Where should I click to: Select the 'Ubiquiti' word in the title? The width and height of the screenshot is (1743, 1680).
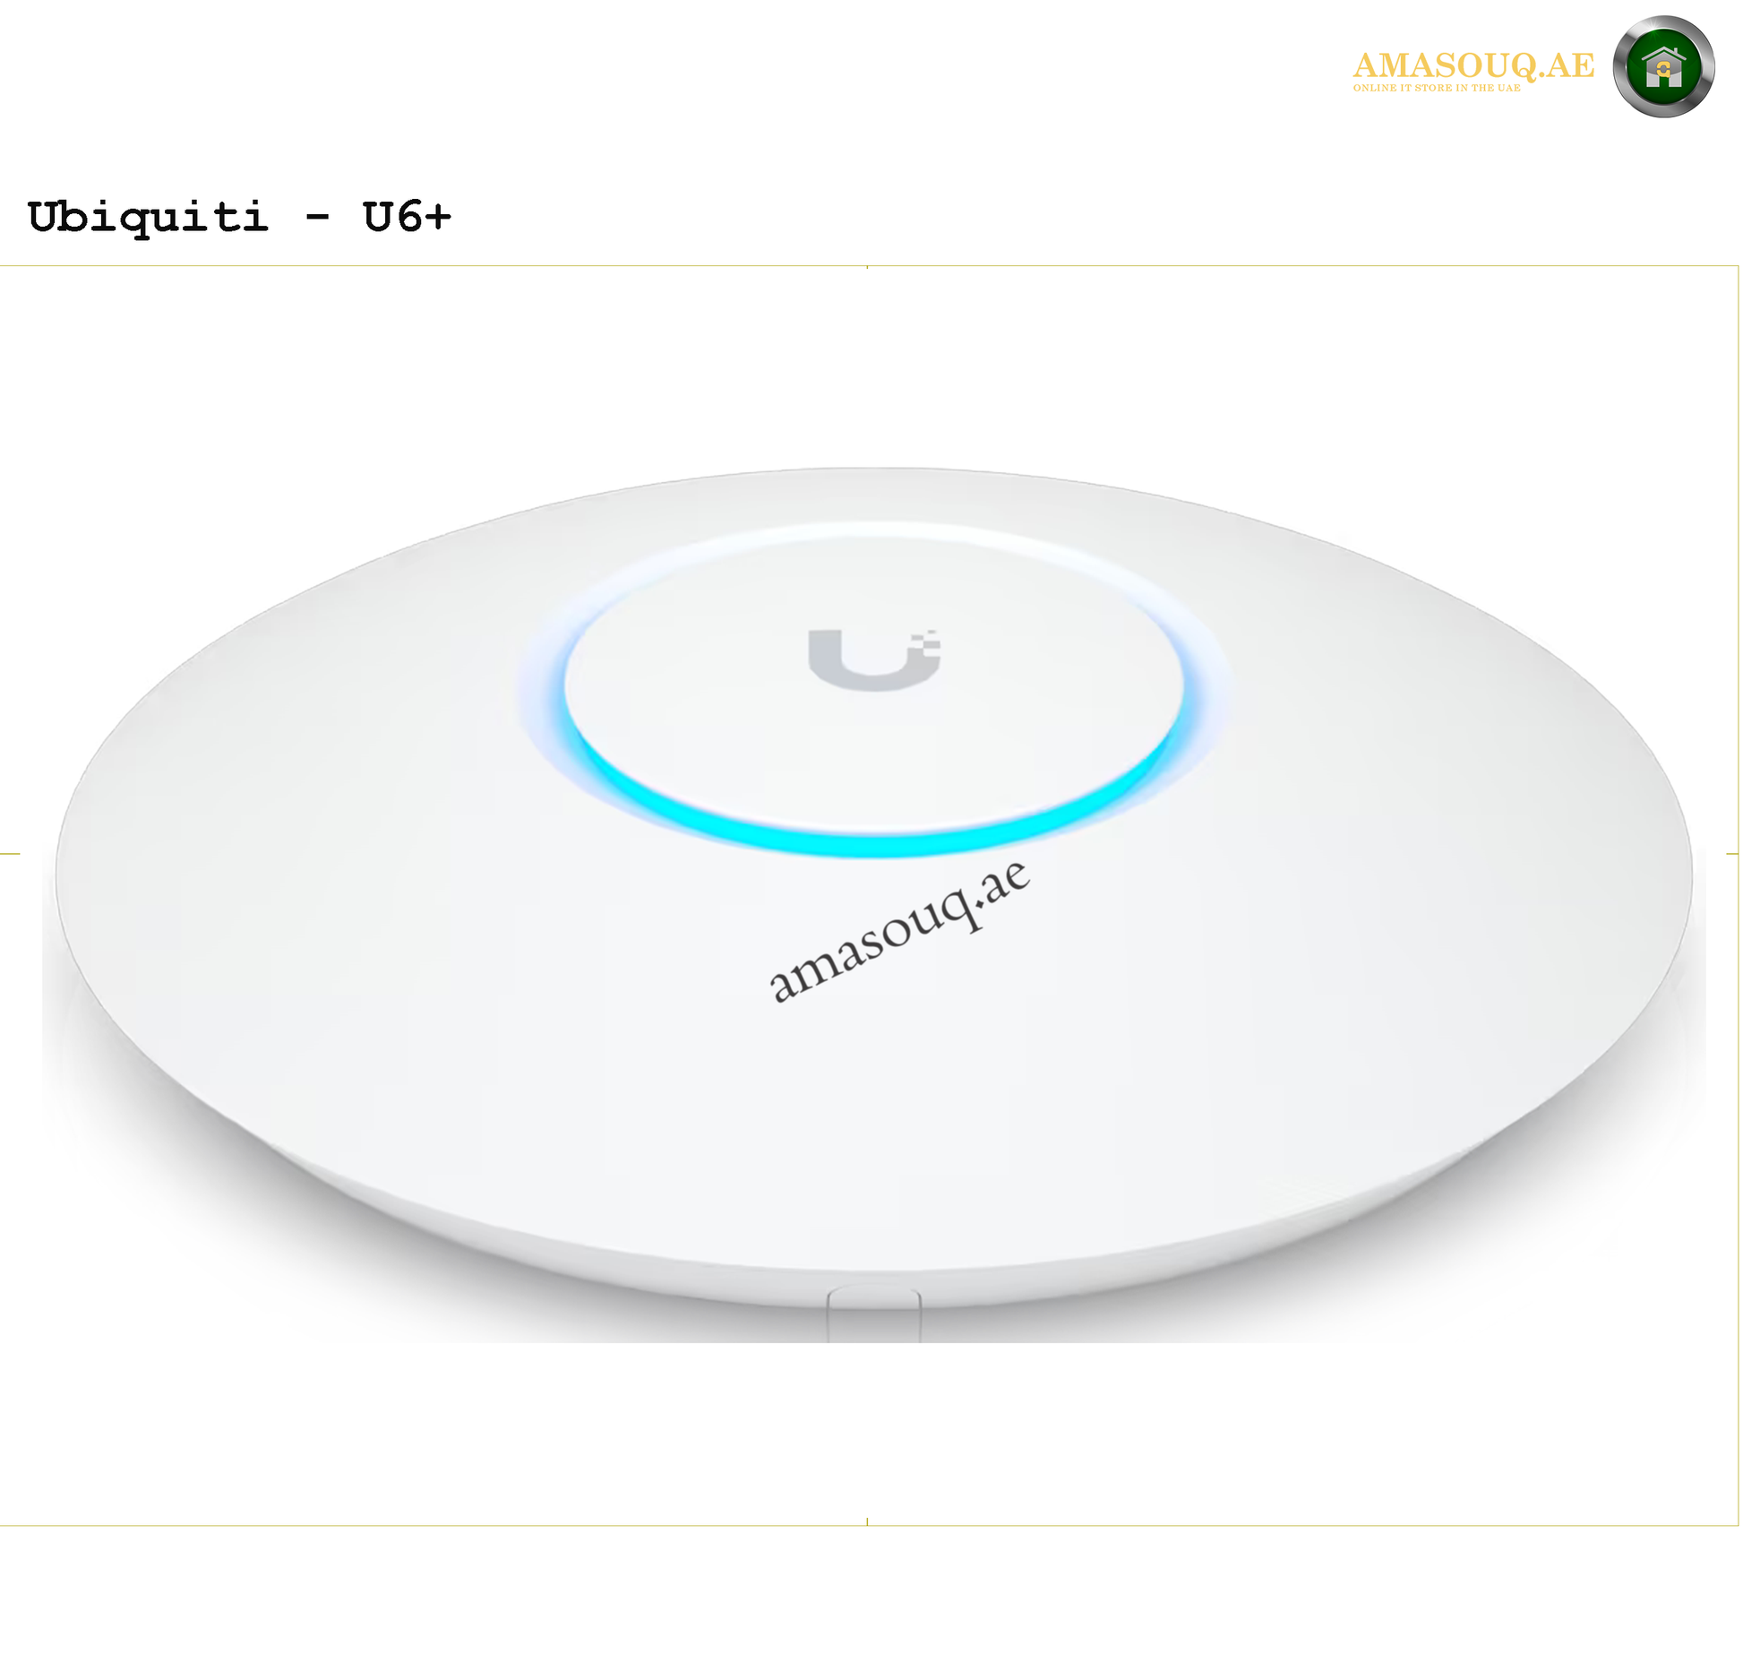click(148, 218)
